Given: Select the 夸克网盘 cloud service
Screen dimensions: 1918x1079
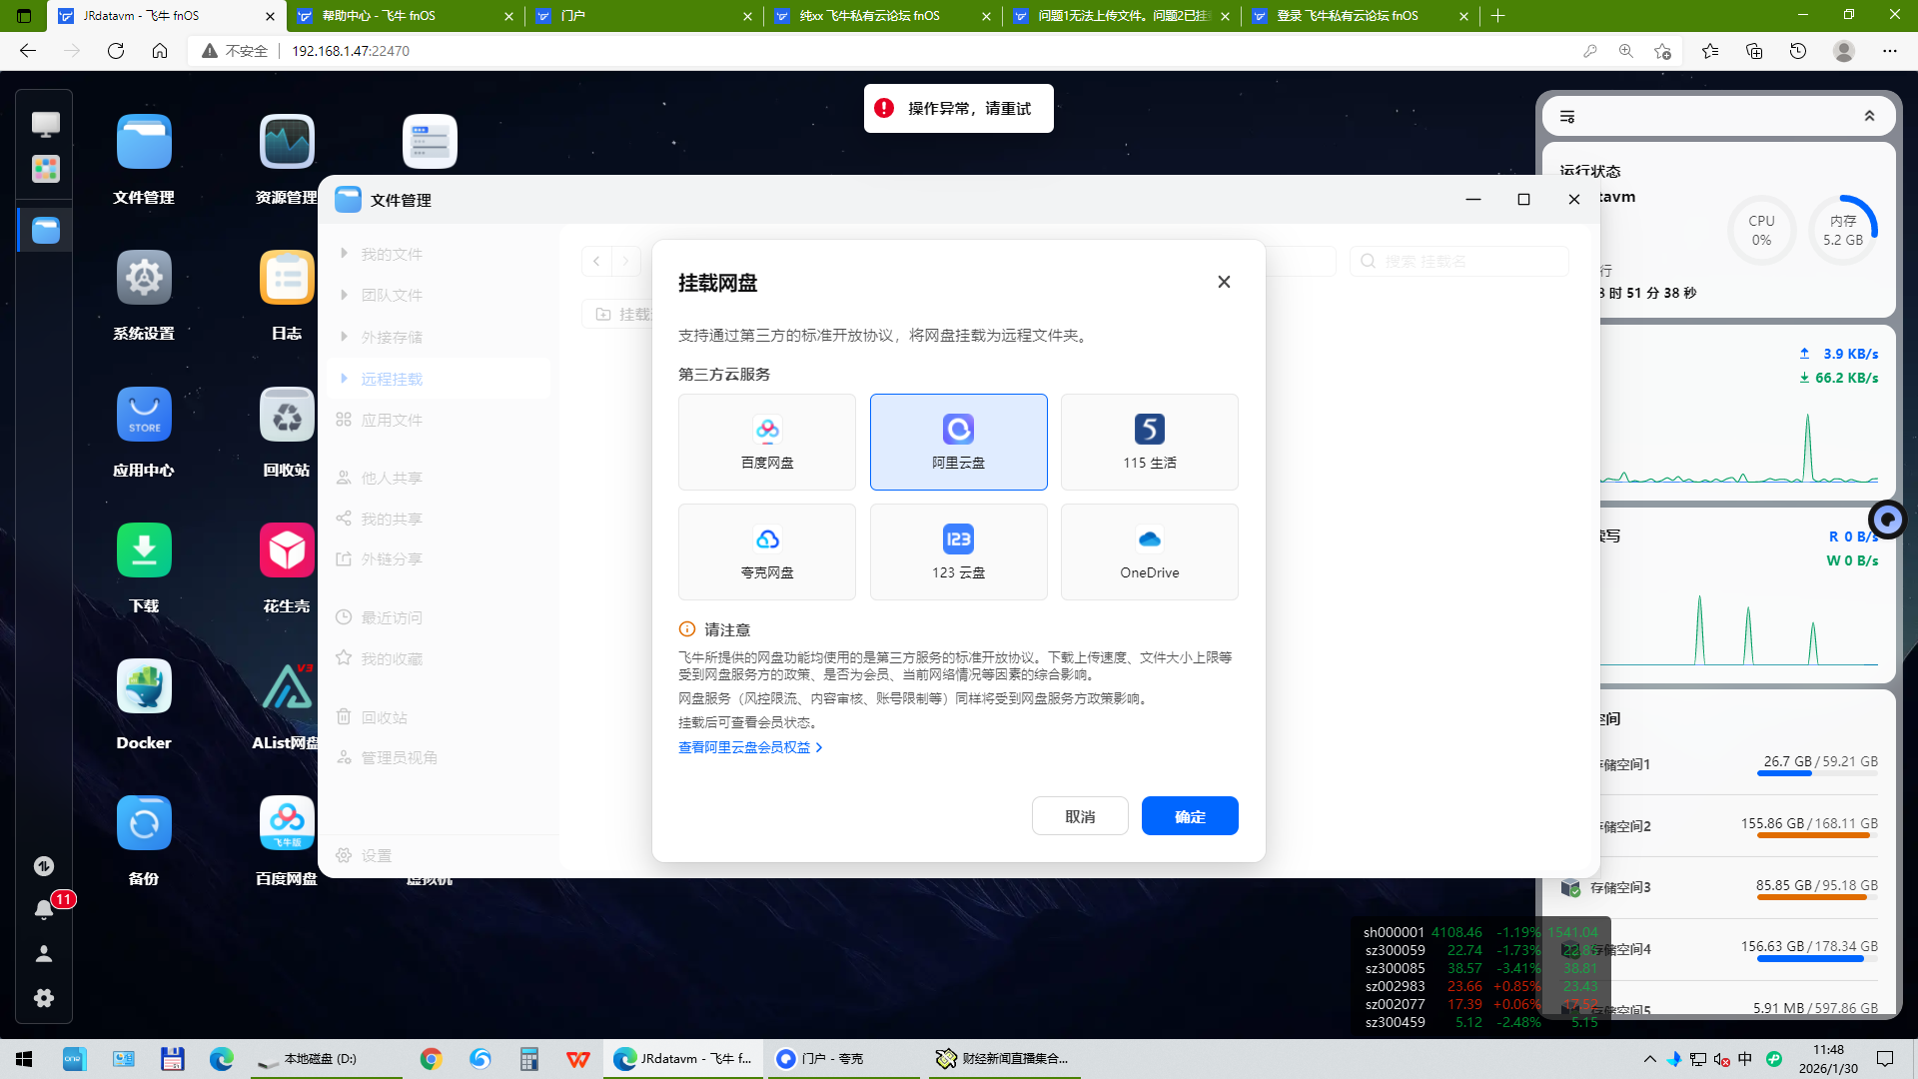Looking at the screenshot, I should [766, 551].
